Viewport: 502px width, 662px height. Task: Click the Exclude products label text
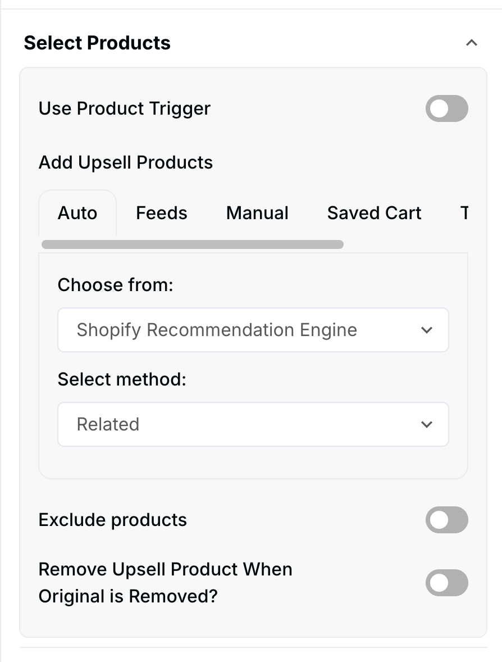coord(113,520)
